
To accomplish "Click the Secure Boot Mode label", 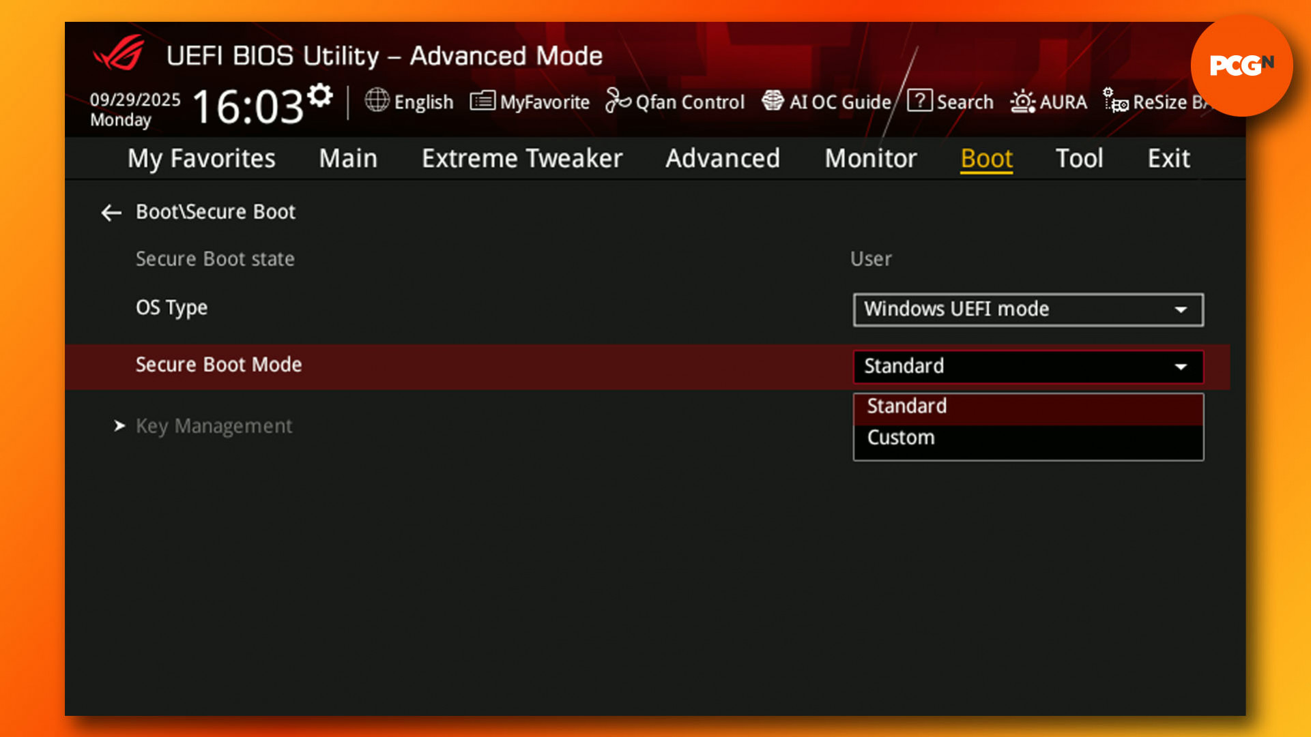I will coord(218,365).
